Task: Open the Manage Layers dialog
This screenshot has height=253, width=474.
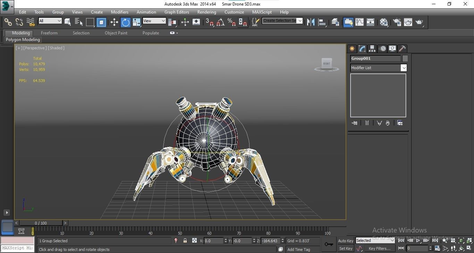Action: pyautogui.click(x=335, y=22)
